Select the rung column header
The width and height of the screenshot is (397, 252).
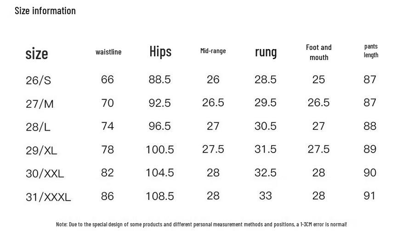point(266,52)
